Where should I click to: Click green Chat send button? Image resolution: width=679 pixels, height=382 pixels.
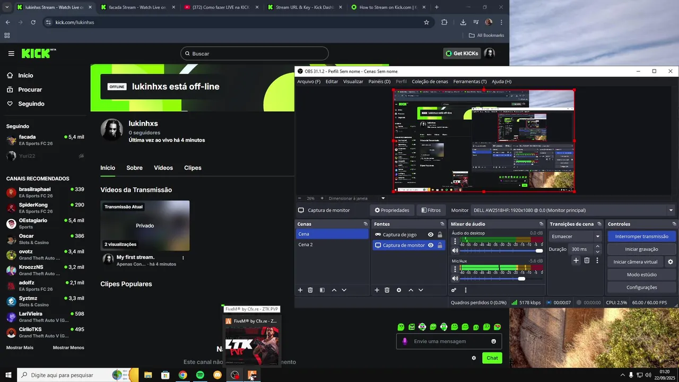(x=492, y=358)
